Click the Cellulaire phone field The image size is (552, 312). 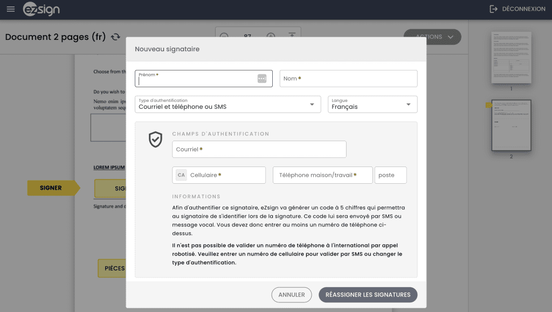[x=226, y=175]
